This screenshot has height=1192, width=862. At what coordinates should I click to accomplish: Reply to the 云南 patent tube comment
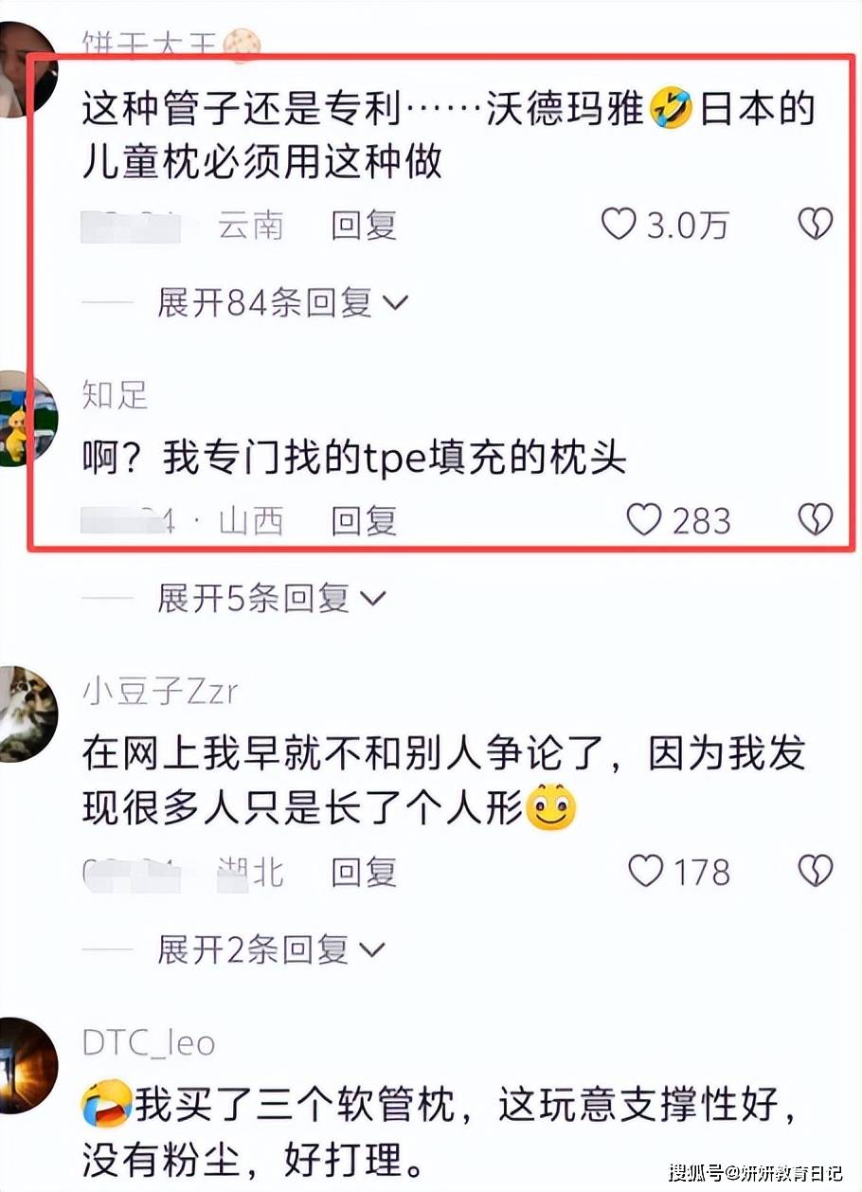pos(364,225)
